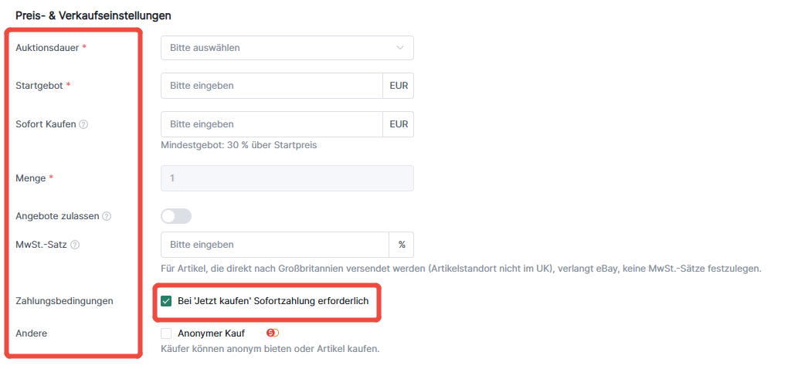Expand the Auktionsdauer dropdown chevron arrow

[400, 48]
